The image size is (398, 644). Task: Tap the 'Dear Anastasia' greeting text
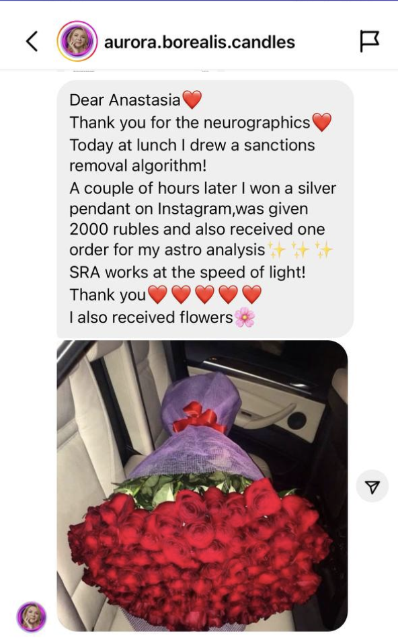click(125, 99)
